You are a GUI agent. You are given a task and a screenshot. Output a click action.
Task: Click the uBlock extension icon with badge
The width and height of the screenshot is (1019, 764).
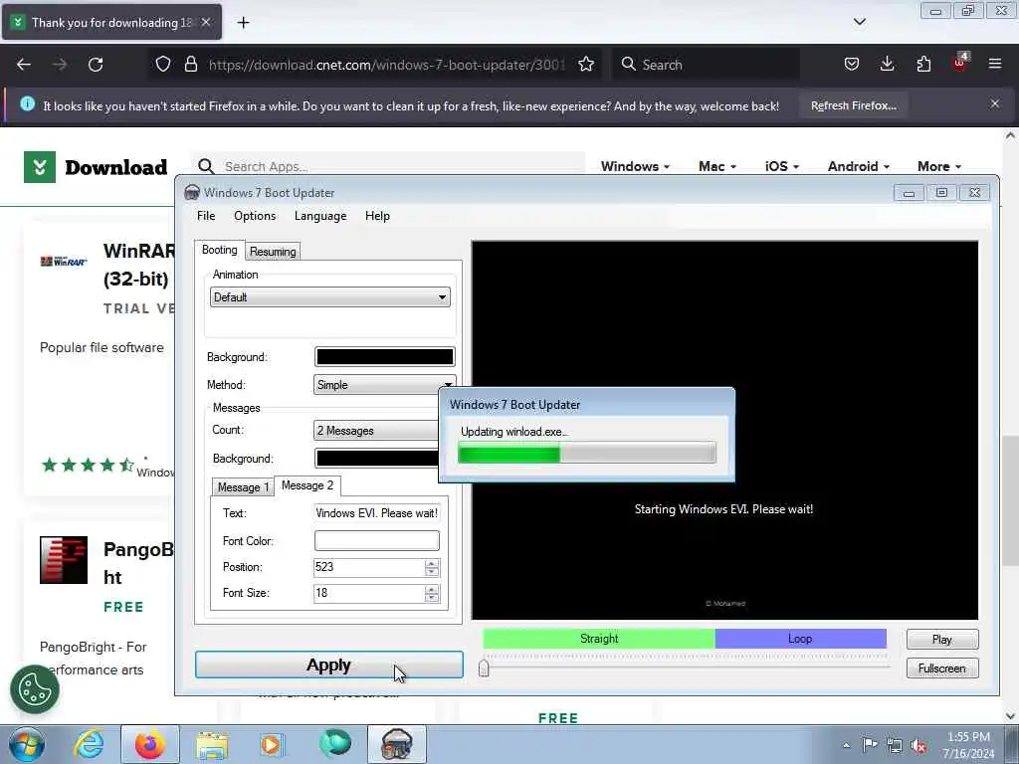[960, 63]
